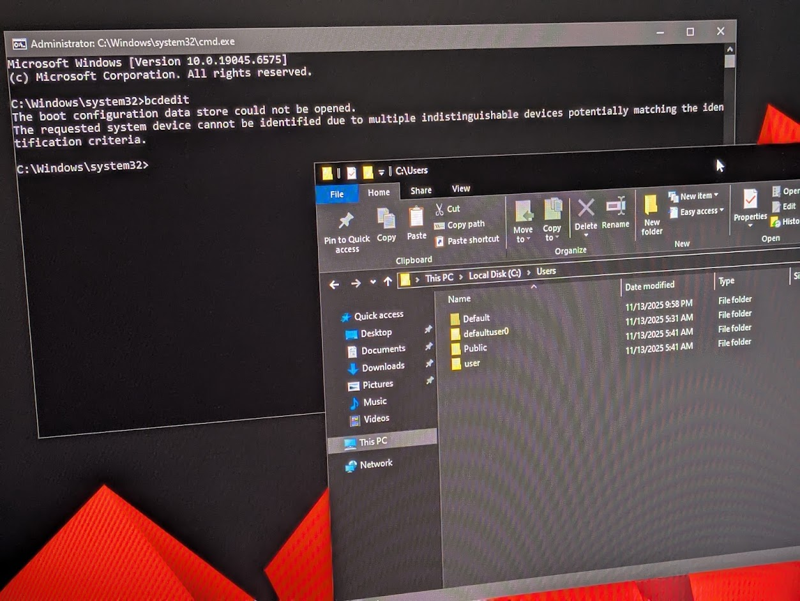Open Move to dropdown

[523, 234]
